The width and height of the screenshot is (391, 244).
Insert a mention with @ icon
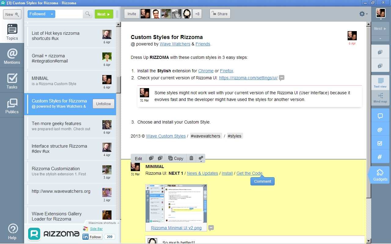tap(380, 130)
